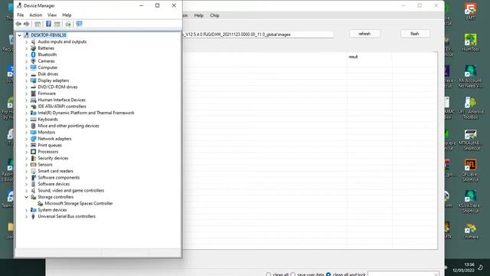Select the DVD/CD-ROM drives item

point(57,87)
